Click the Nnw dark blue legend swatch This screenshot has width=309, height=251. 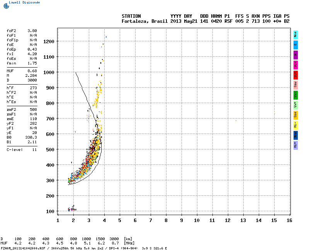pos(295,136)
